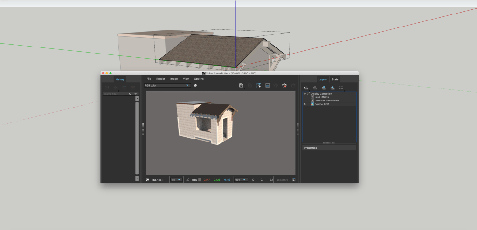Open the Options menu
Viewport: 477px width, 230px height.
(x=199, y=79)
